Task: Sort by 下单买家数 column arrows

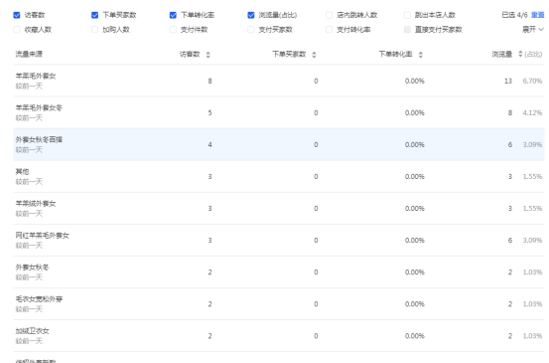Action: [314, 55]
